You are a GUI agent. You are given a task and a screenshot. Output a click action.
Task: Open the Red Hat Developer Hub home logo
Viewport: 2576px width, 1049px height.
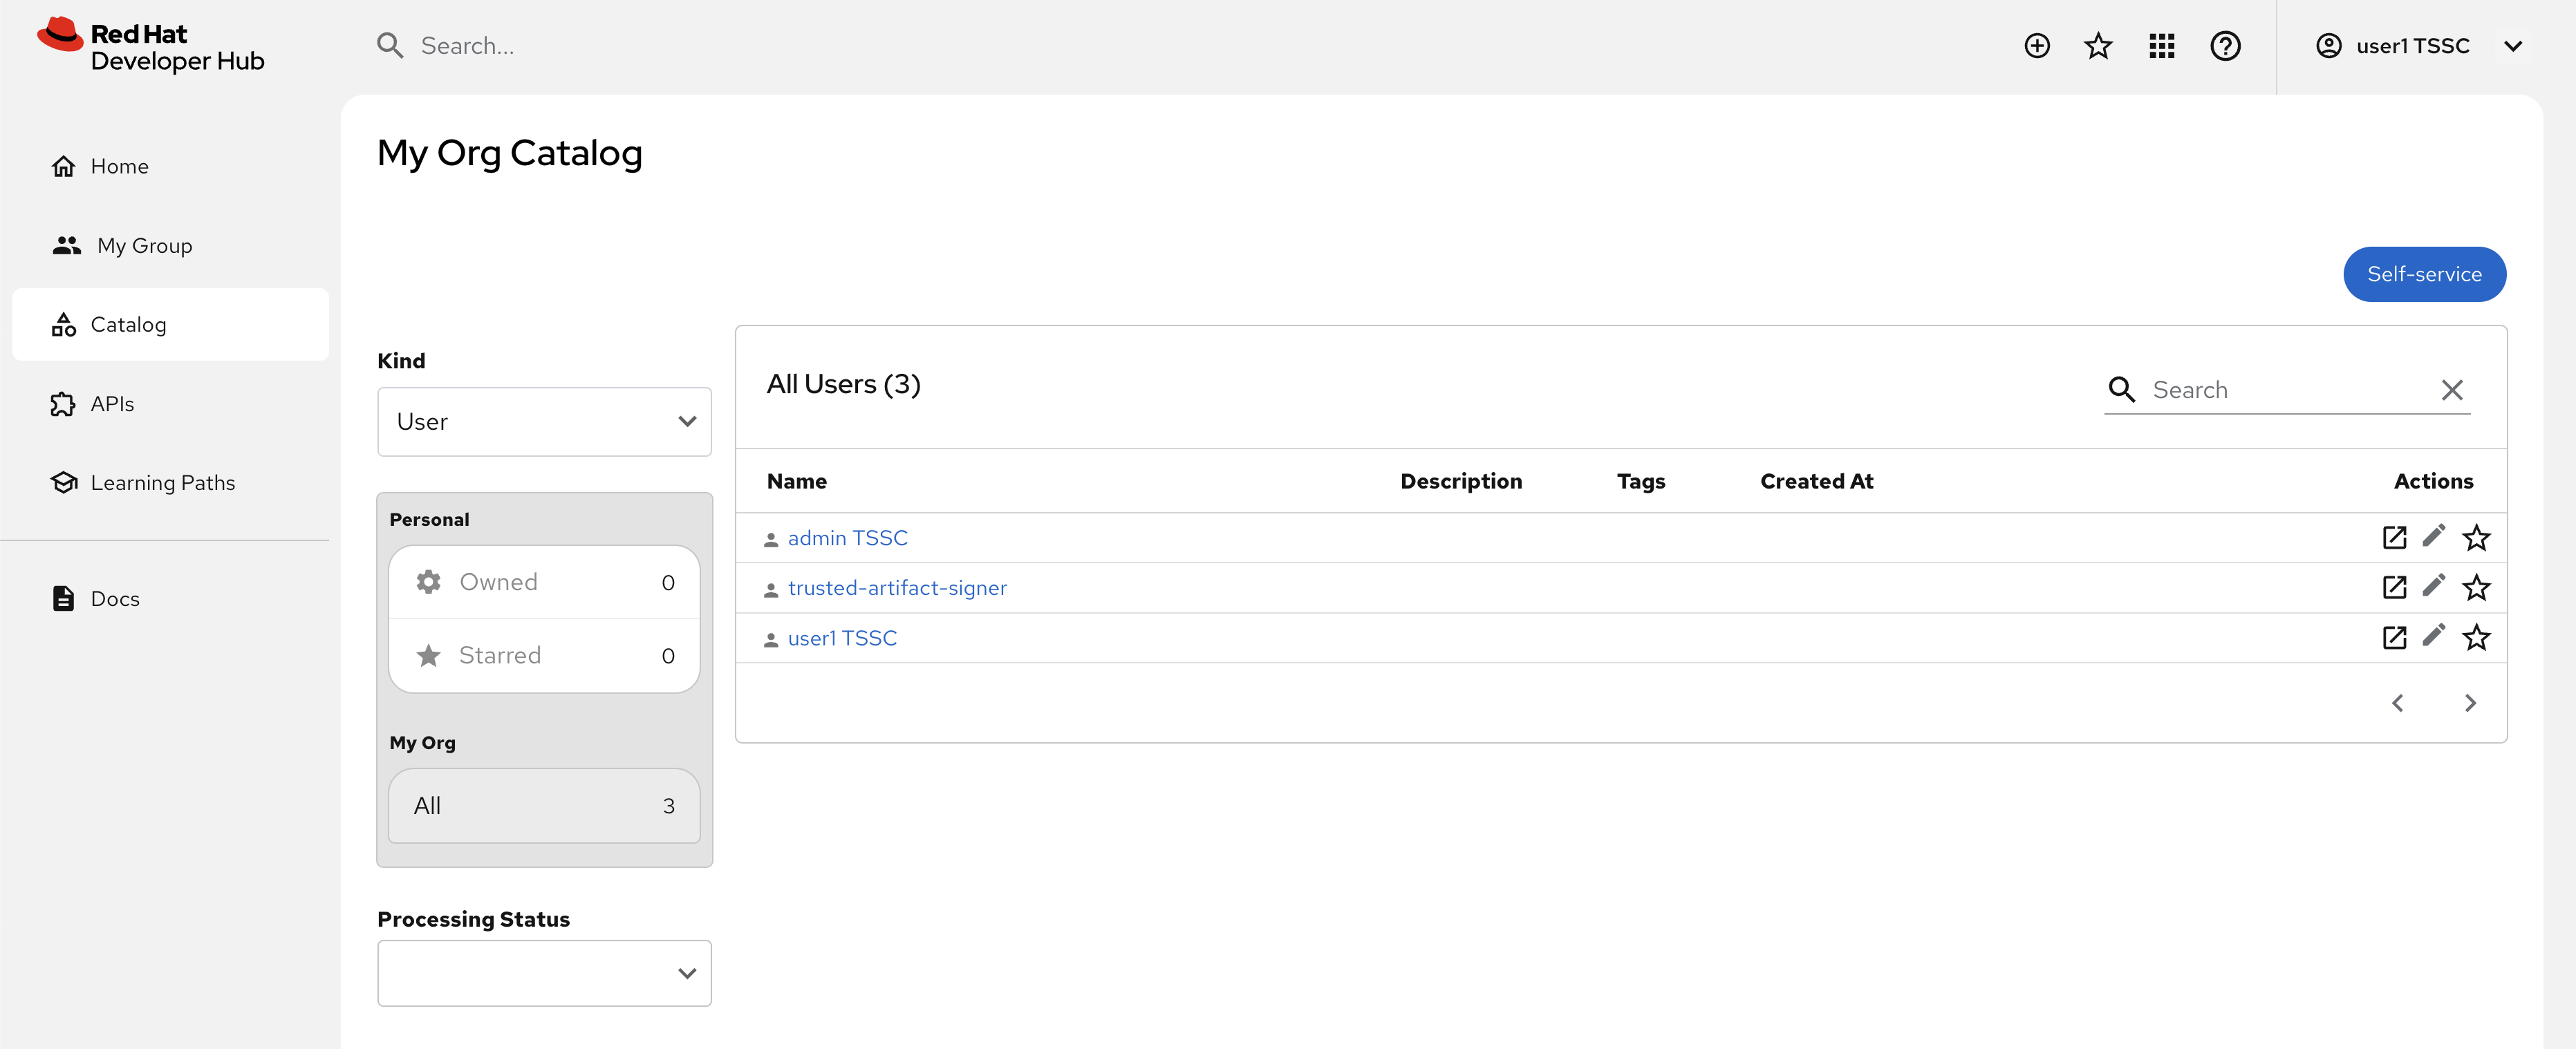pos(149,45)
